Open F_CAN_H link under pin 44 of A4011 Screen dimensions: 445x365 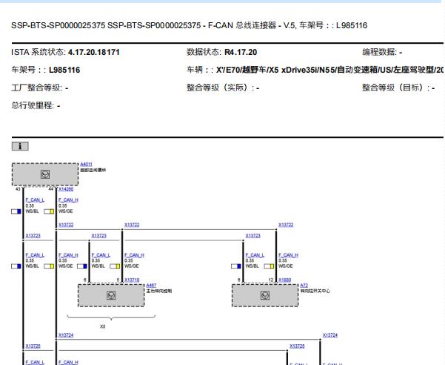[x=68, y=200]
